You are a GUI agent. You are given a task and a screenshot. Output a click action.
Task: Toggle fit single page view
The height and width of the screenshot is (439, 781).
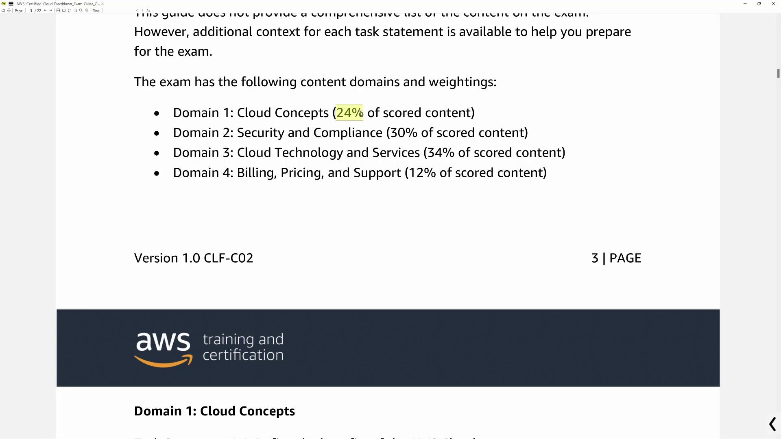coord(64,11)
